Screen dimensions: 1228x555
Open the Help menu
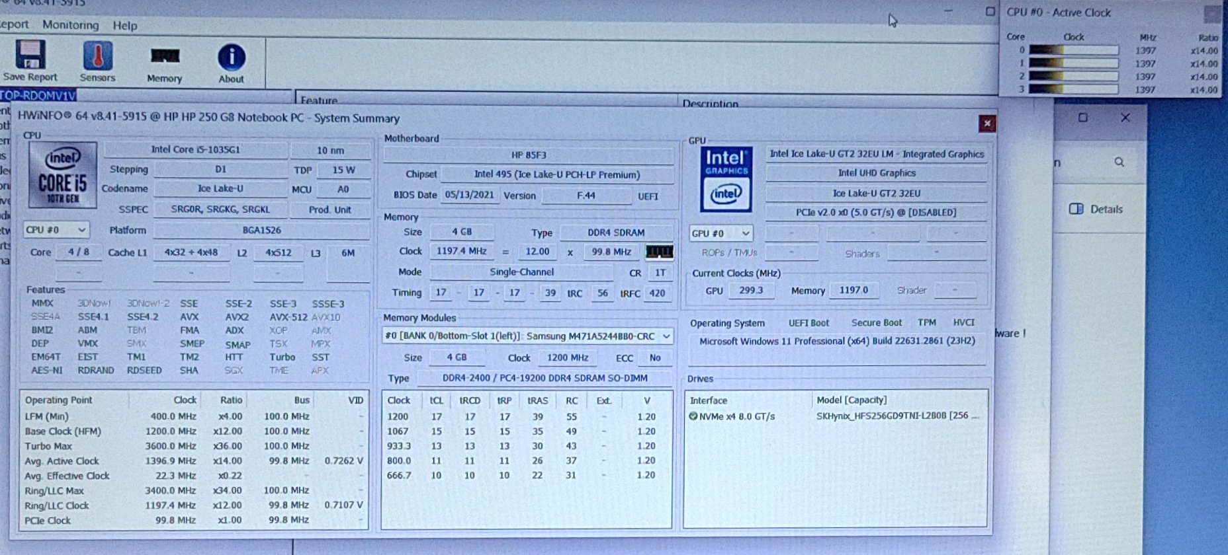tap(125, 26)
